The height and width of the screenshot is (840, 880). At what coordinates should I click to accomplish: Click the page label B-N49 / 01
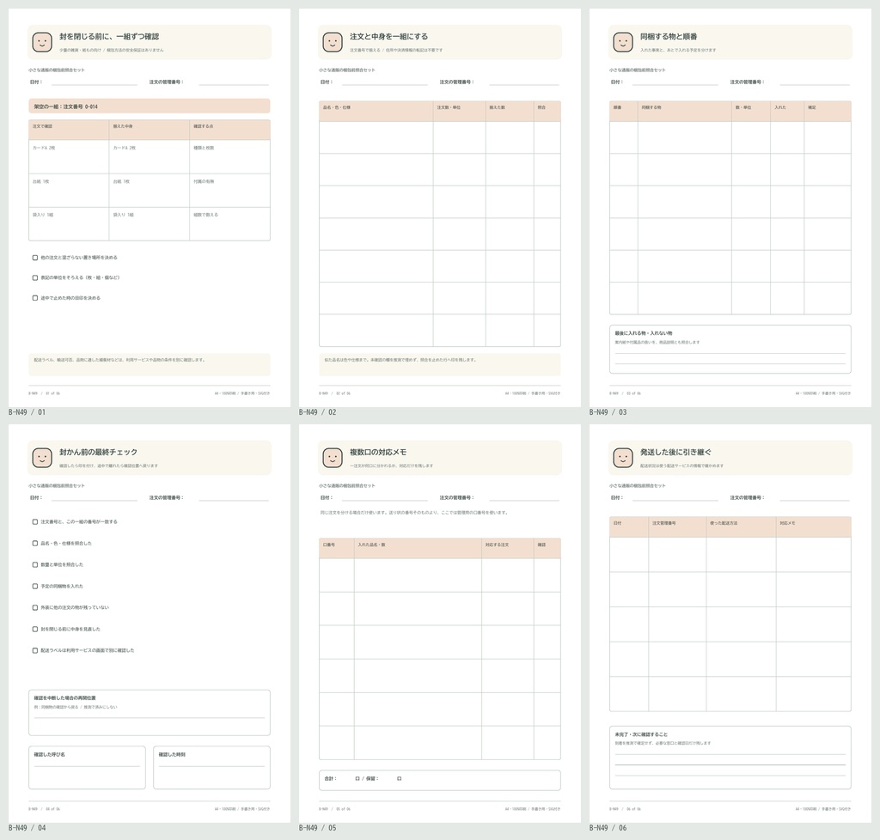27,412
